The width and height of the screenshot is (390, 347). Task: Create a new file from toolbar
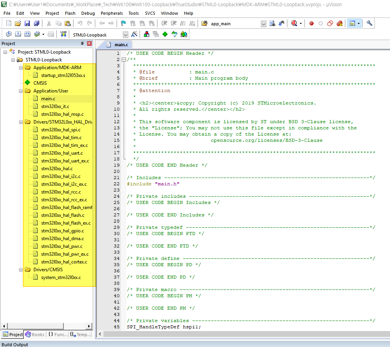pyautogui.click(x=9, y=23)
